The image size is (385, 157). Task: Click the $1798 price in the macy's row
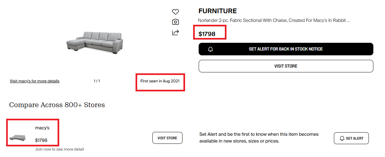click(x=41, y=140)
